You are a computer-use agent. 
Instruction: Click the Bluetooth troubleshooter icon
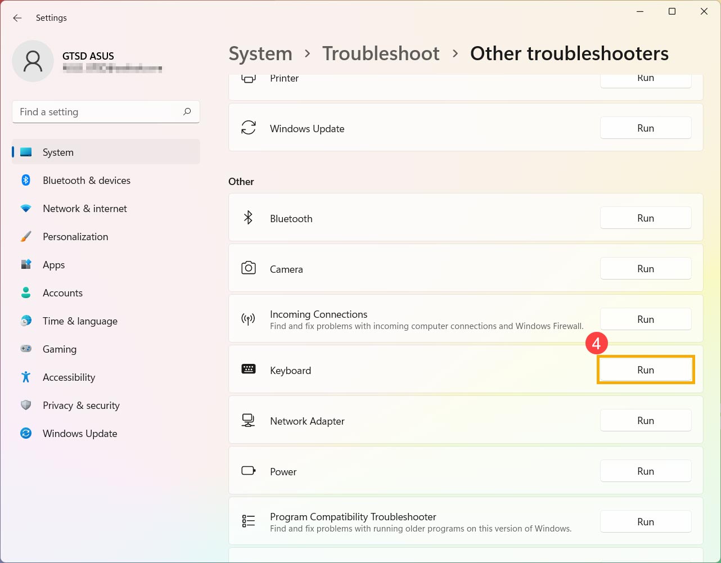(249, 218)
